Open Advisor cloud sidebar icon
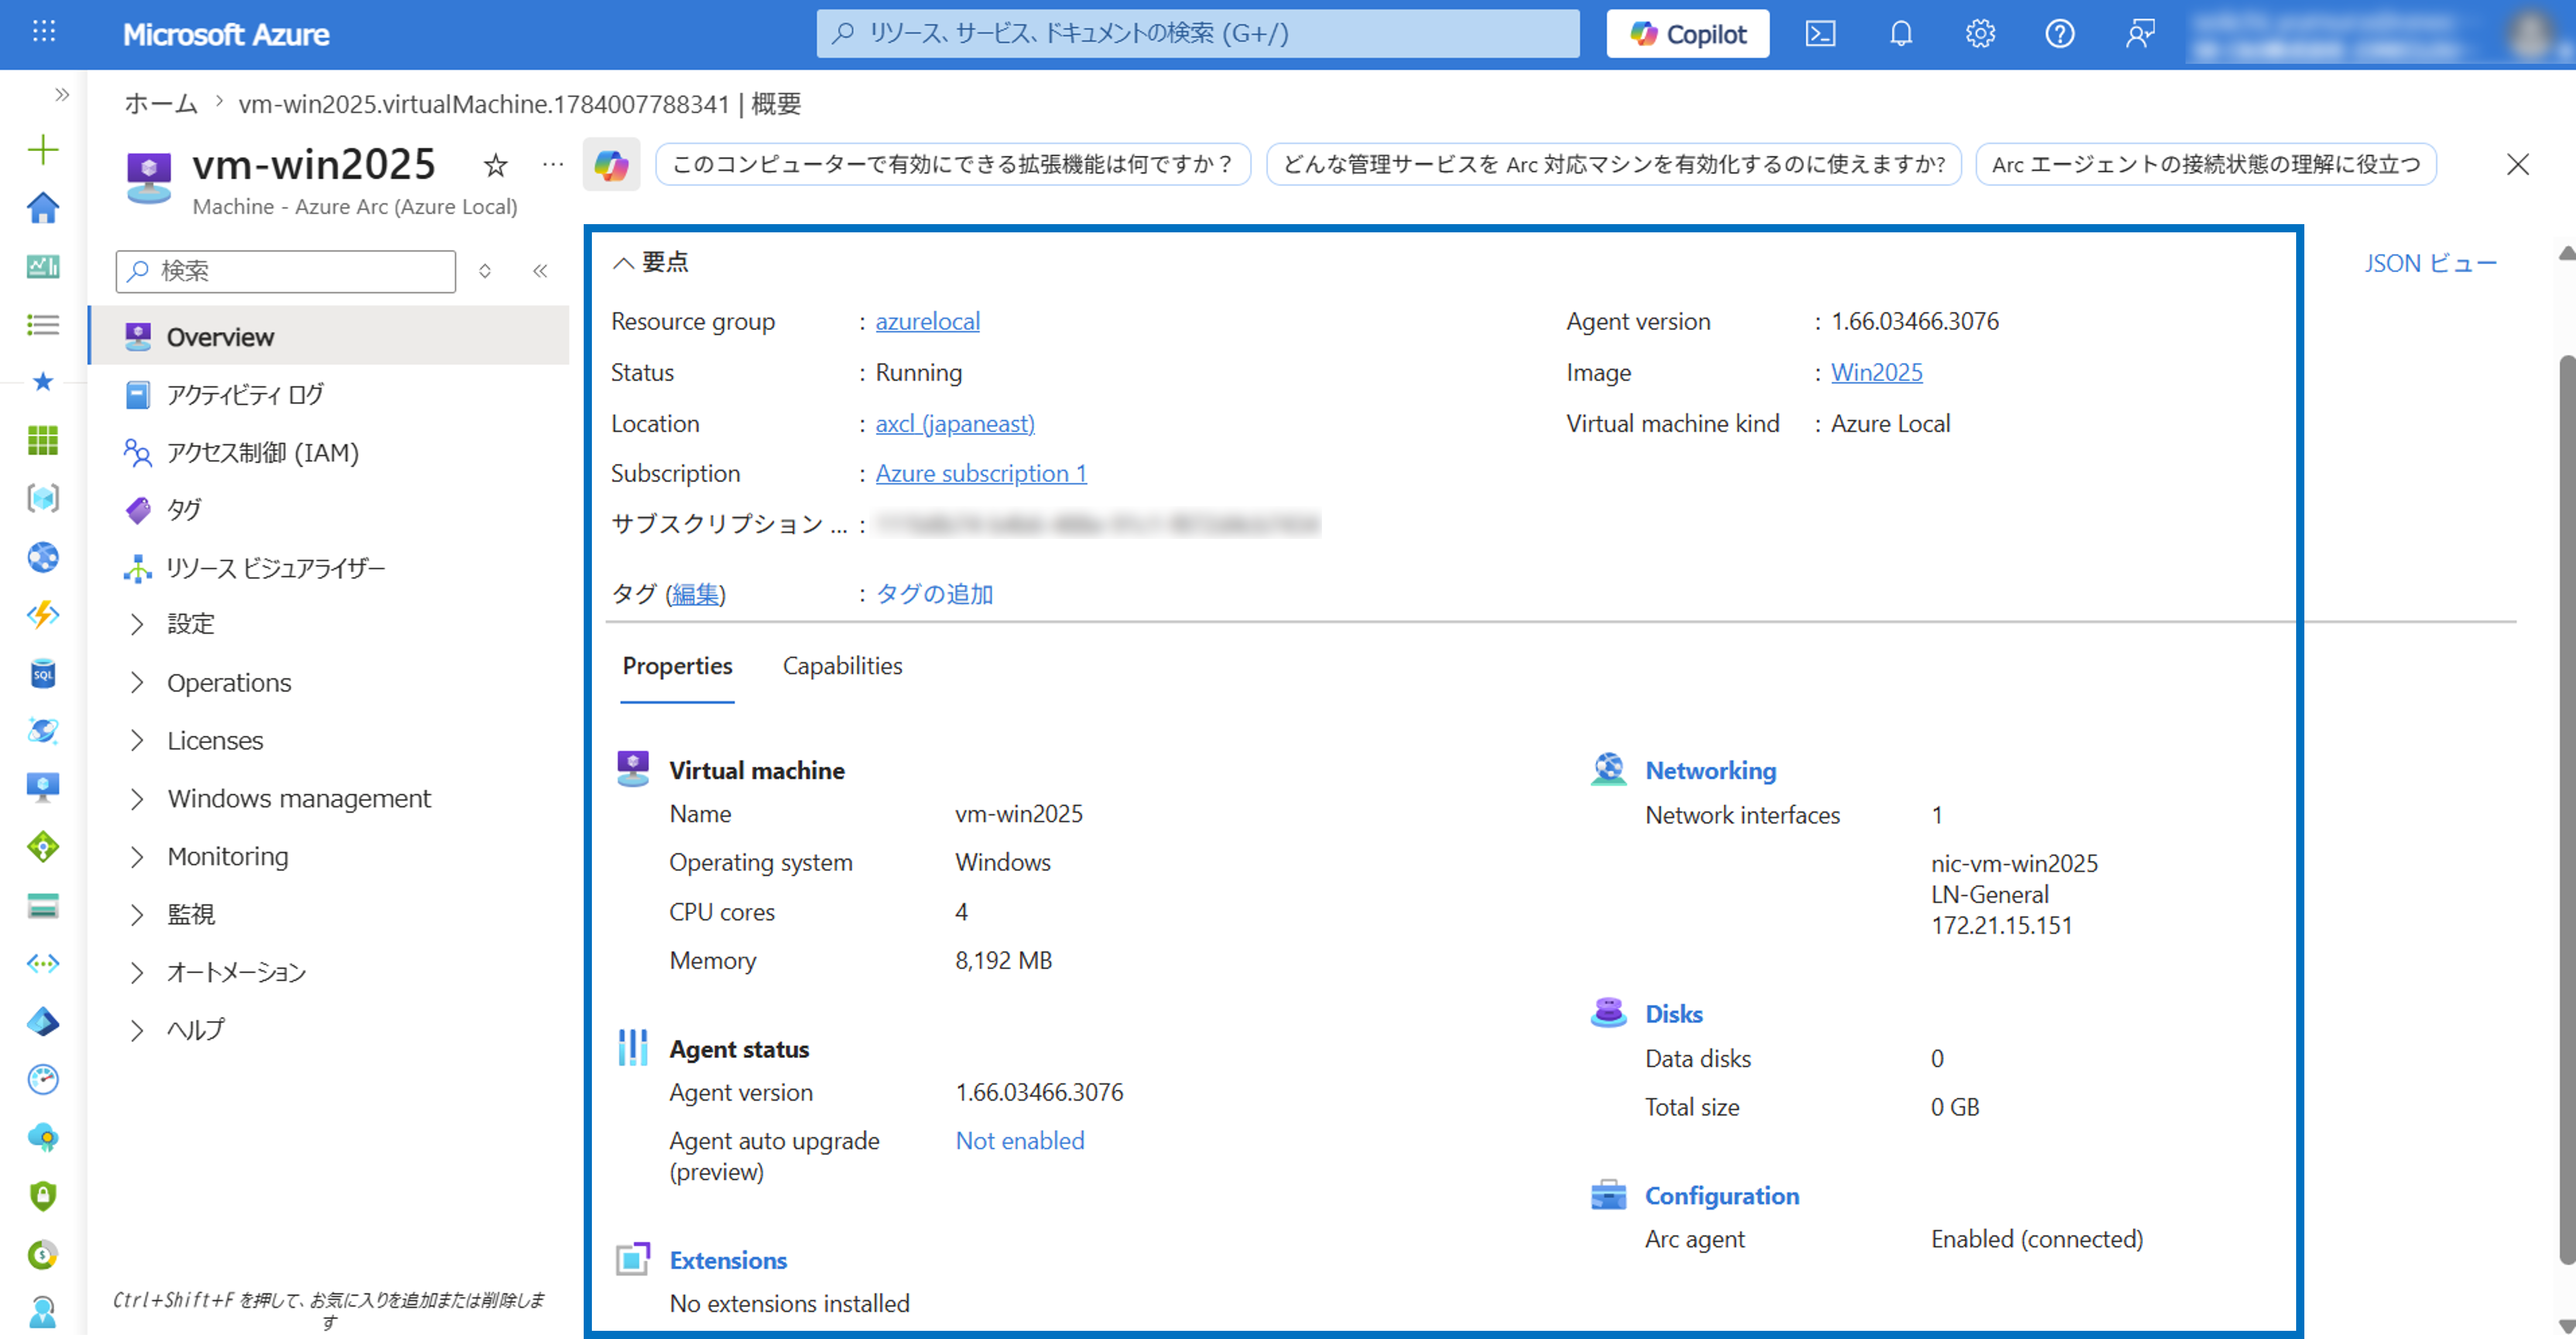The height and width of the screenshot is (1339, 2576). point(43,1137)
